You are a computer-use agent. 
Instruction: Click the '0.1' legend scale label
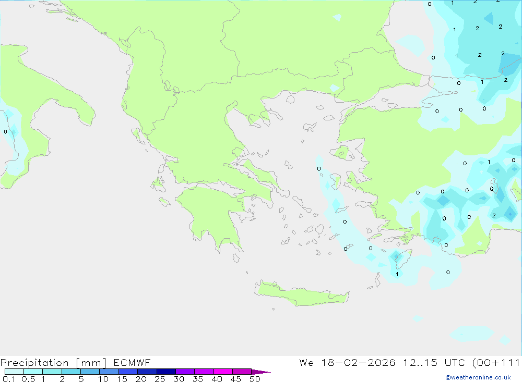(9, 379)
